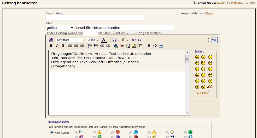Image resolution: width=257 pixels, height=138 pixels.
Task: Open the smiley insert dropdown menu in toolbar
Action: coord(119,40)
